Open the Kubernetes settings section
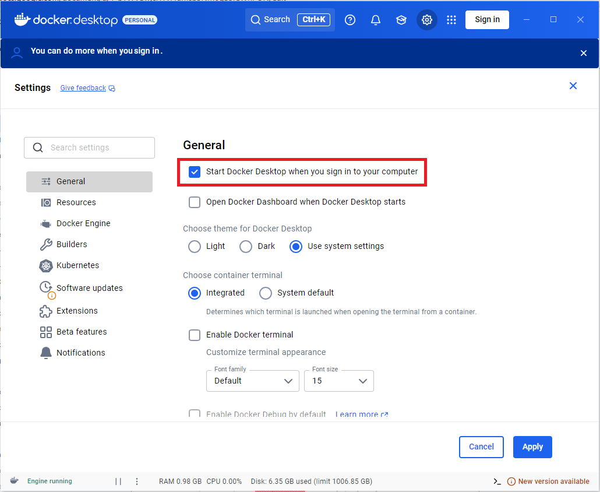Screen dimensions: 600x492 (x=77, y=265)
